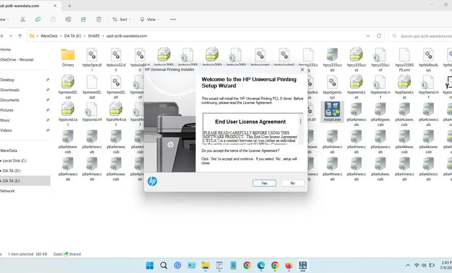Select the Install.exe file icon
Viewport: 452px width, 273px height.
[332, 112]
